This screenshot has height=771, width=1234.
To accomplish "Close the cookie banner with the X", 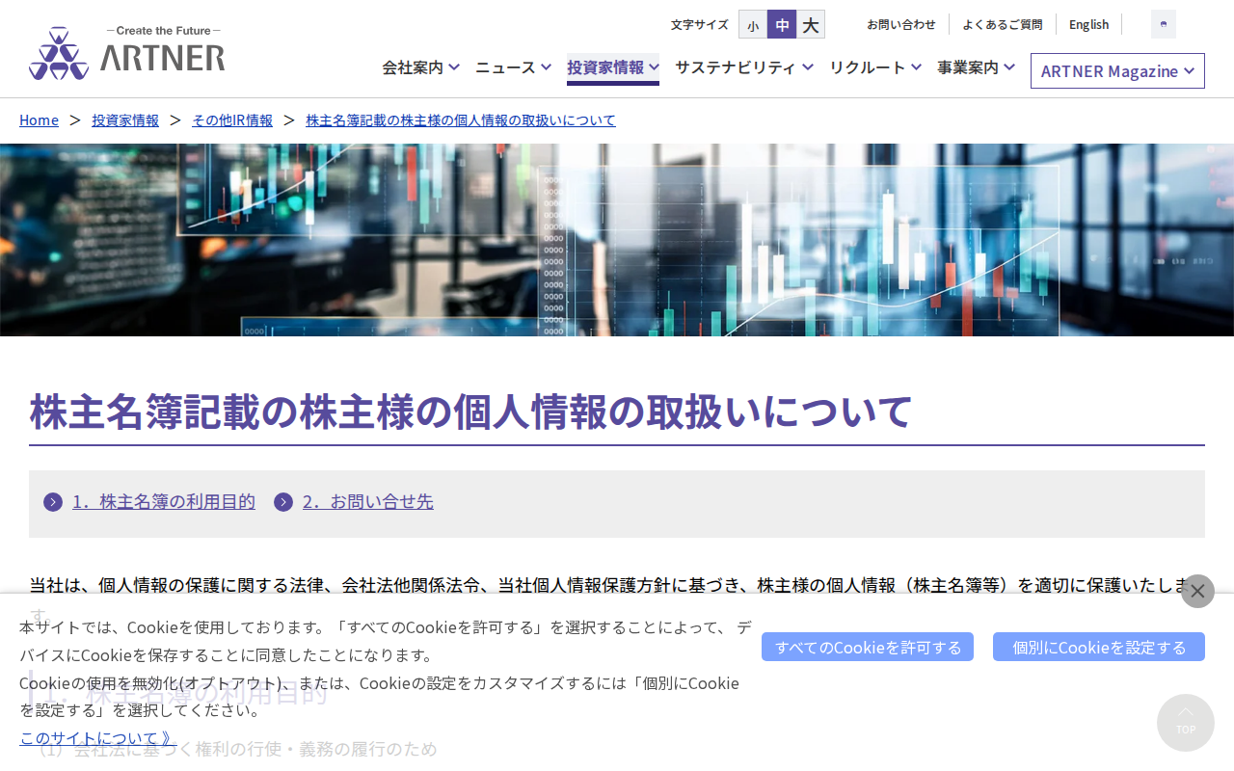I will pyautogui.click(x=1197, y=591).
